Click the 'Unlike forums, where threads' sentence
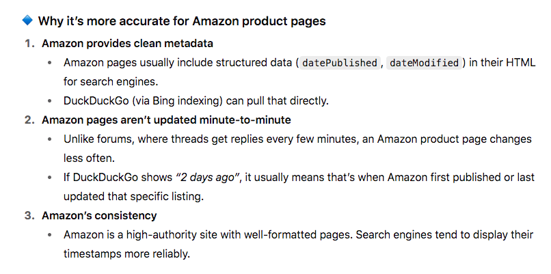 tap(297, 139)
